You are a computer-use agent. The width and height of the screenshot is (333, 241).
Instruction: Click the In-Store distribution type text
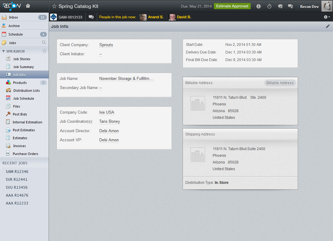click(x=221, y=183)
